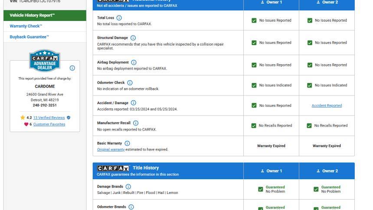Viewport: 373px width, 210px height.
Task: Click the 4.2 dealer rating value
Action: click(29, 118)
